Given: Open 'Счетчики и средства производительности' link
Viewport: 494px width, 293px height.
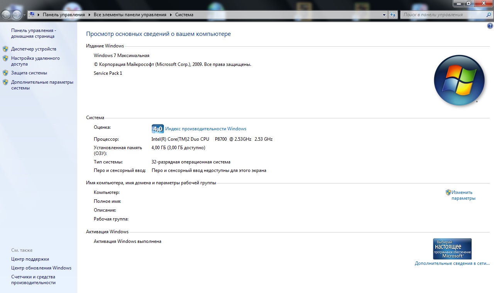Looking at the screenshot, I should click(x=33, y=280).
